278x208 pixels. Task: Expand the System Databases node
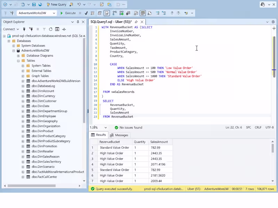14,46
